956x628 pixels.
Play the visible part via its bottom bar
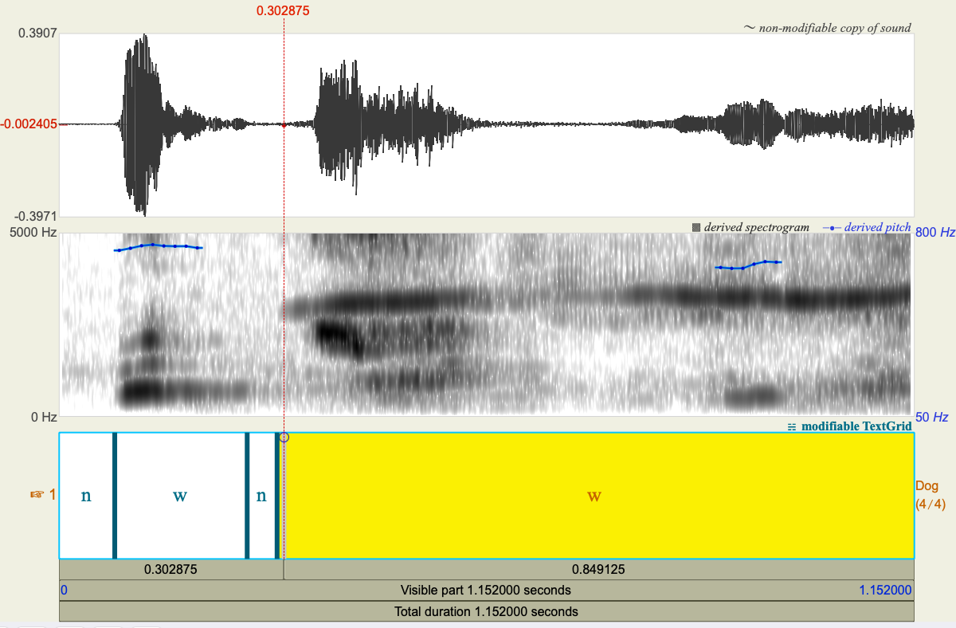(486, 590)
